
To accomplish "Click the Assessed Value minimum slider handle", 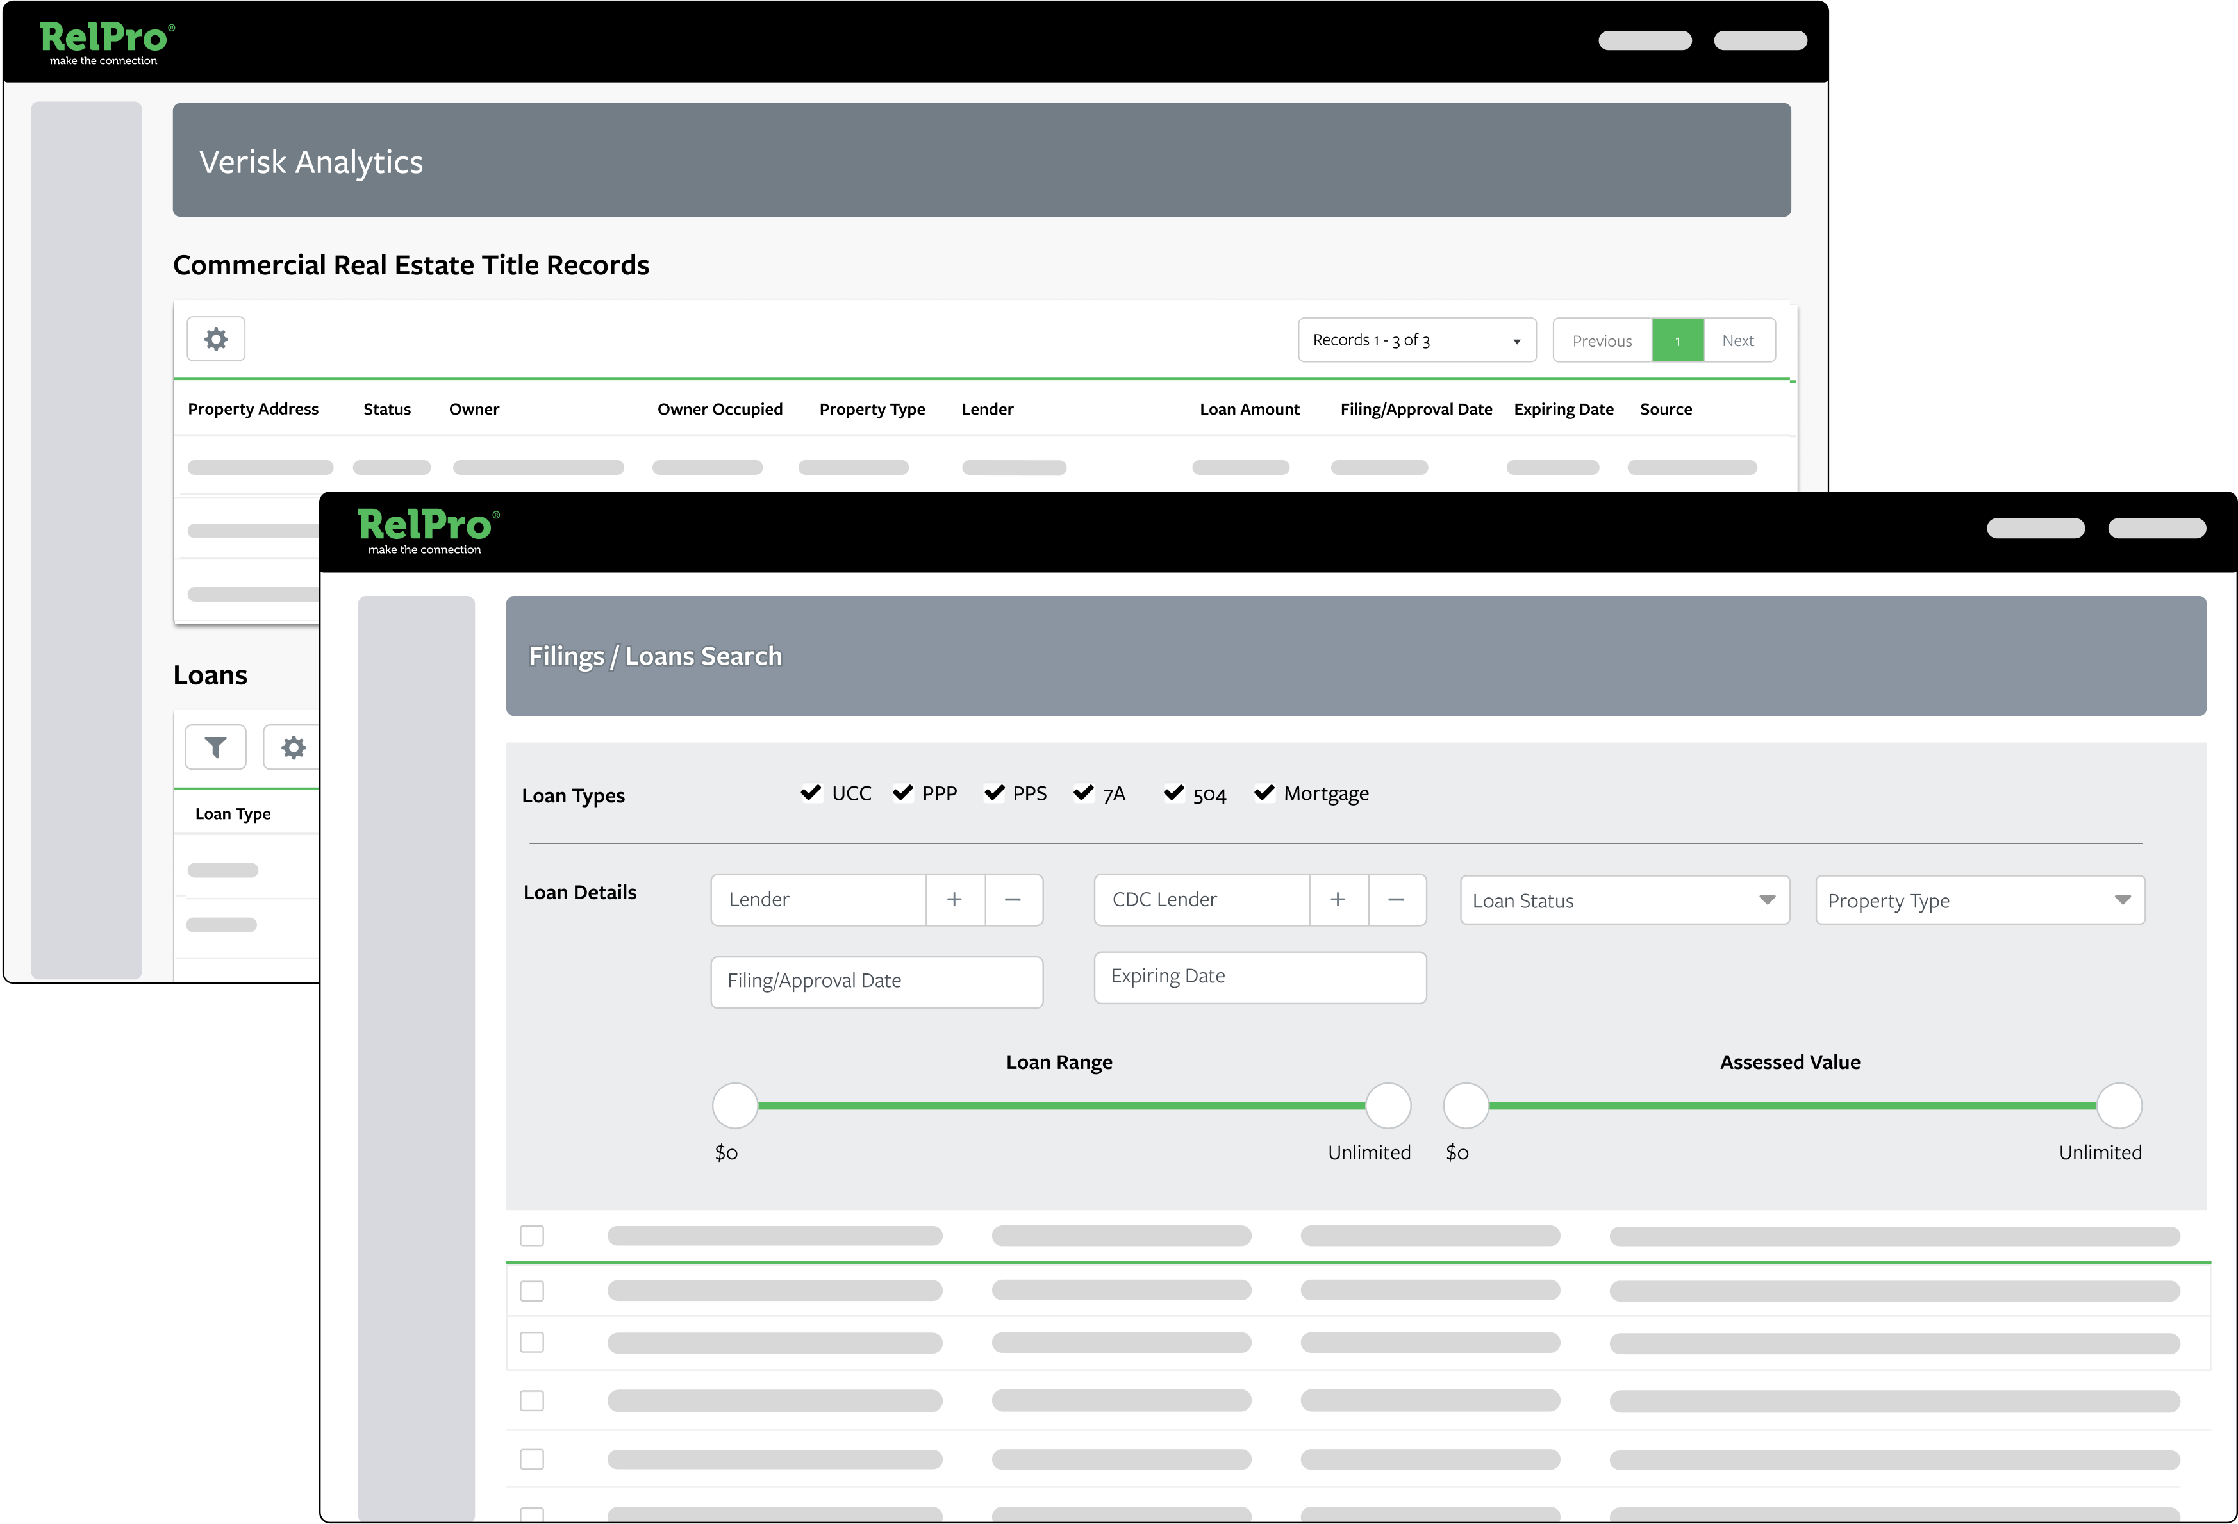I will click(x=1466, y=1106).
